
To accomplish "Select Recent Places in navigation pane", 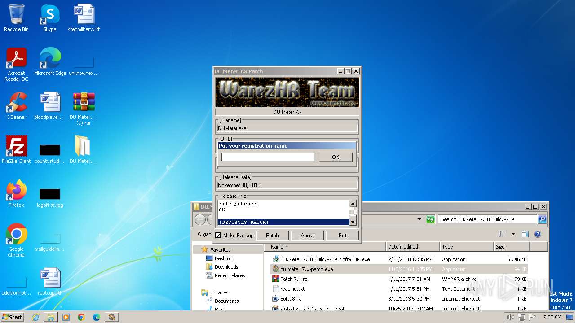I will tap(230, 275).
